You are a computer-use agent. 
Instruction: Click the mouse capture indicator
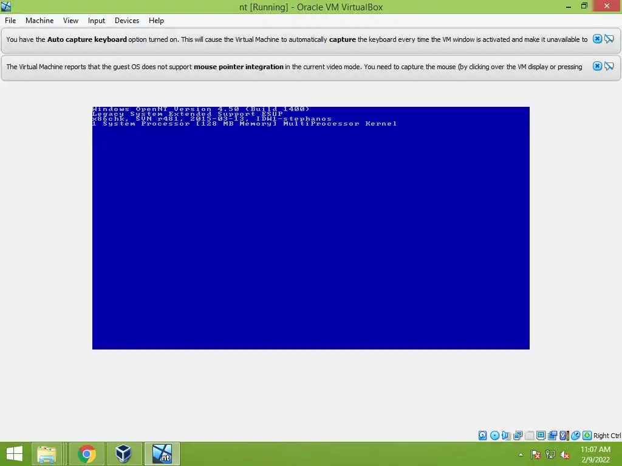pos(576,436)
